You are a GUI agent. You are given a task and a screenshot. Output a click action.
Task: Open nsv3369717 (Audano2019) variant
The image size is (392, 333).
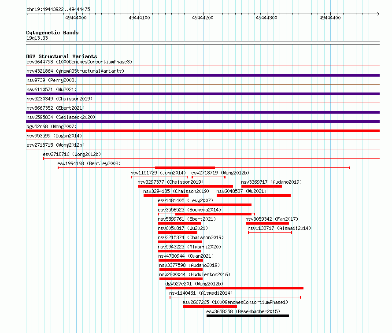[271, 182]
